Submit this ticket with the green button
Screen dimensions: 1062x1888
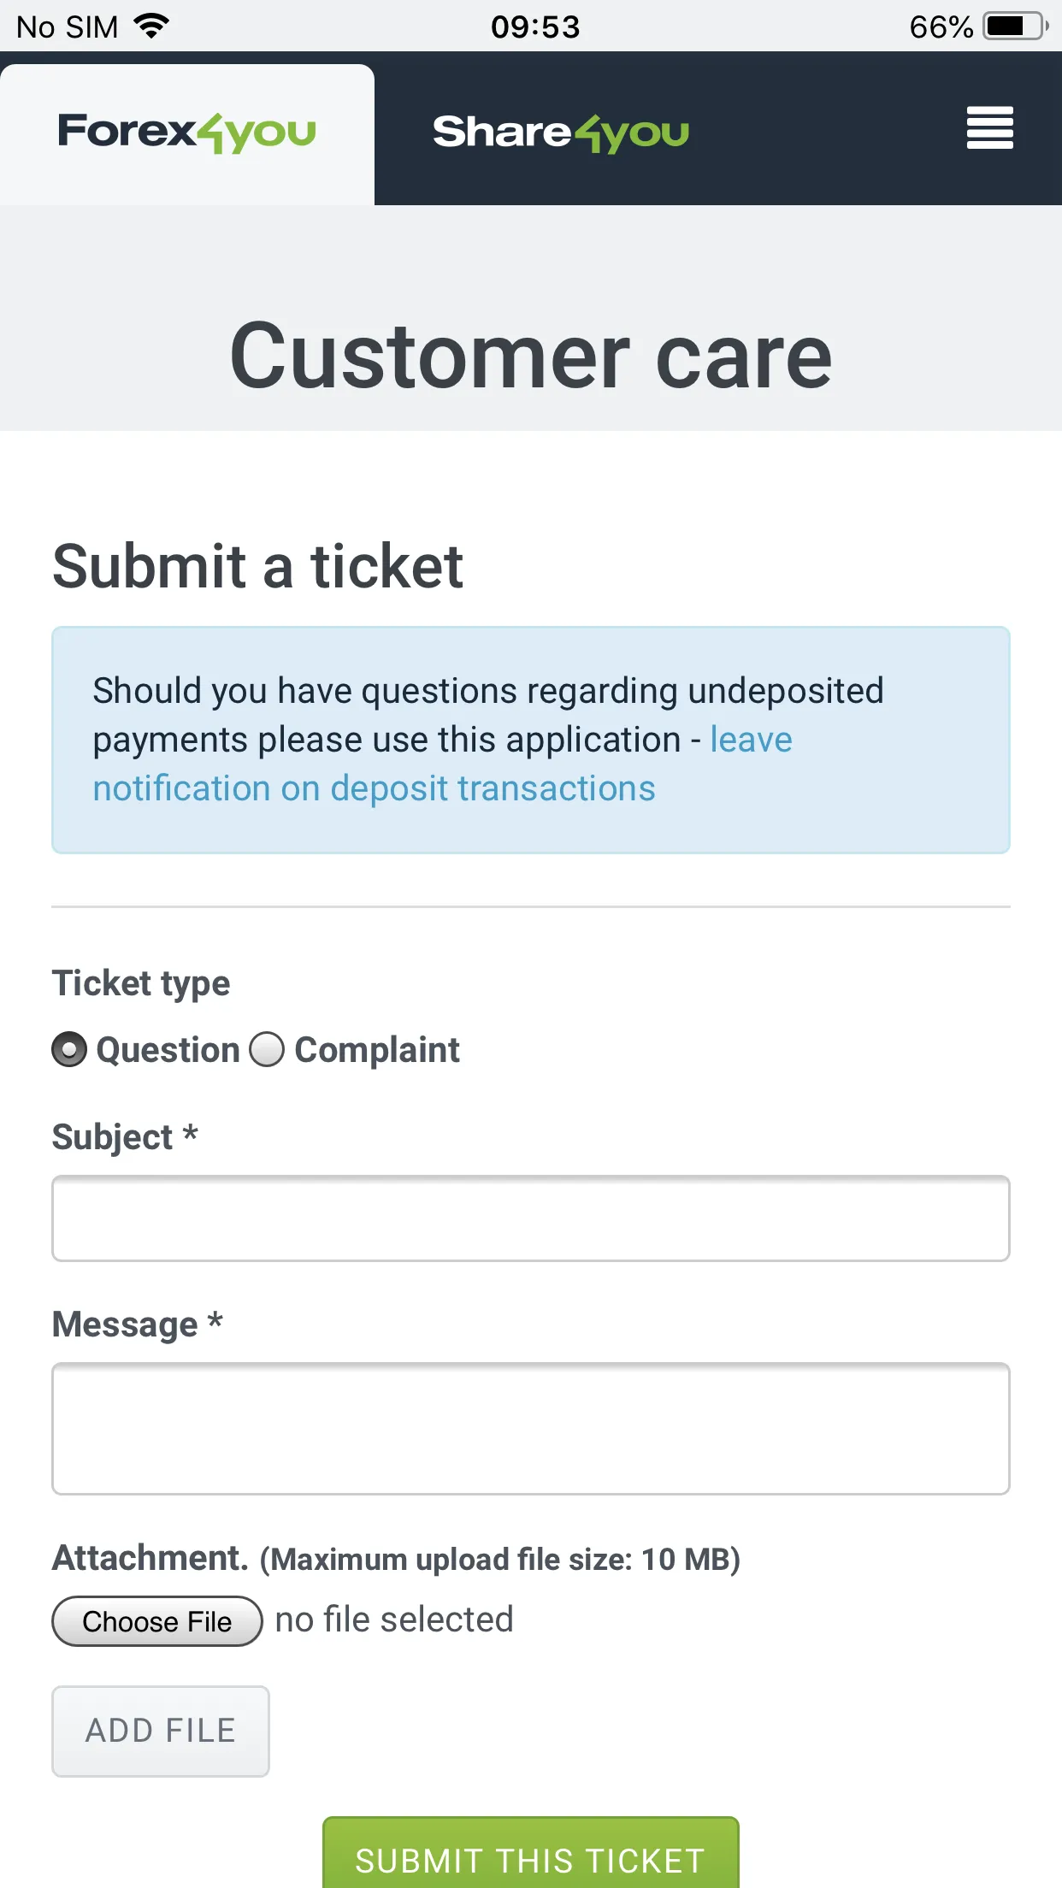tap(531, 1854)
